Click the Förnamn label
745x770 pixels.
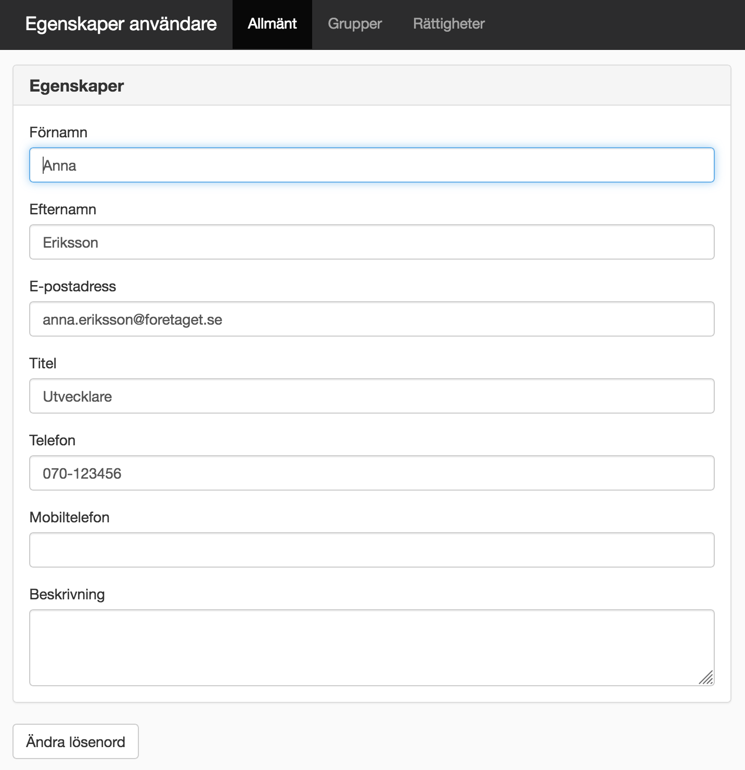pos(58,132)
